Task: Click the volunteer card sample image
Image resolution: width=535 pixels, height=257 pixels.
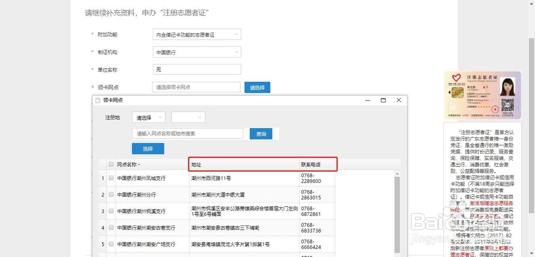Action: [483, 95]
